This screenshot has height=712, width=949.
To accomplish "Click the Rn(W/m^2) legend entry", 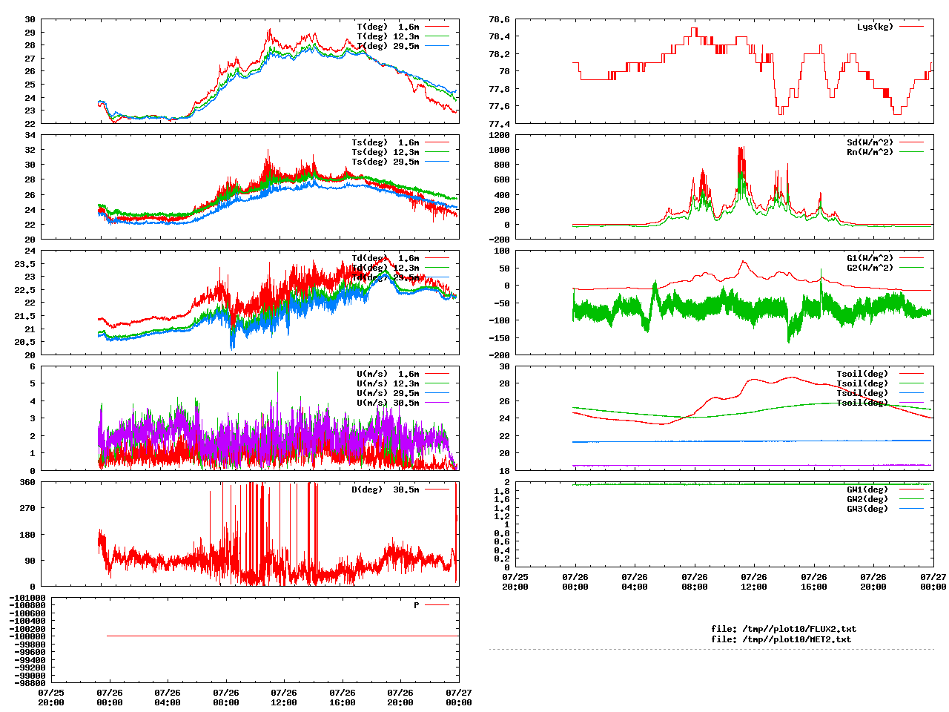I will click(870, 152).
